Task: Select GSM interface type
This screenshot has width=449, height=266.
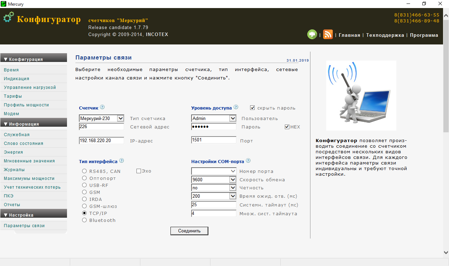Action: 84,192
